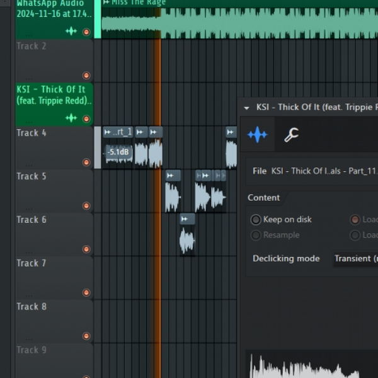Switch to the wrench miscellaneous settings tab
The width and height of the screenshot is (378, 378).
[292, 135]
